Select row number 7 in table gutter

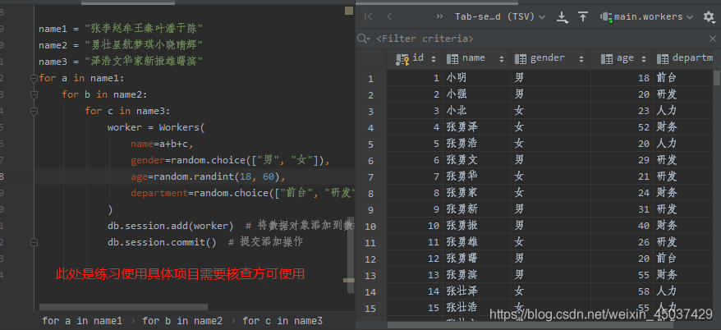(x=370, y=177)
